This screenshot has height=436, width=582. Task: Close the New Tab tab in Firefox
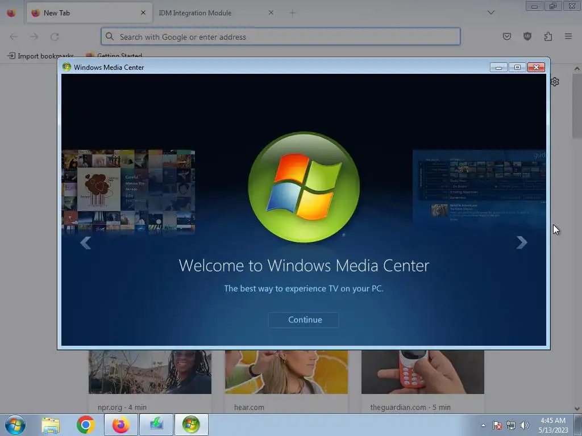(143, 12)
